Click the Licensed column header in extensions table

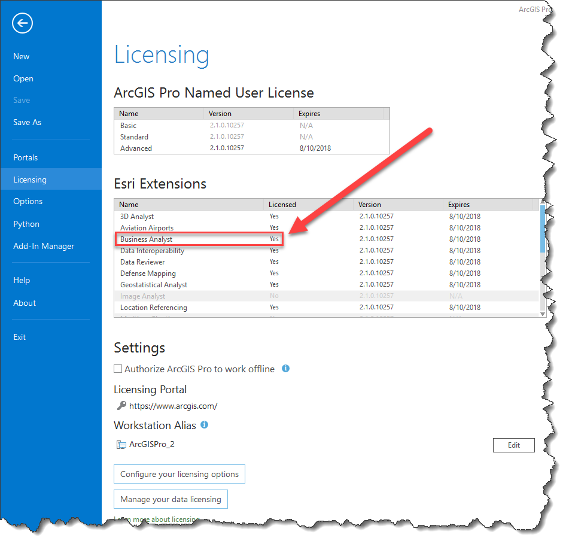click(x=308, y=205)
